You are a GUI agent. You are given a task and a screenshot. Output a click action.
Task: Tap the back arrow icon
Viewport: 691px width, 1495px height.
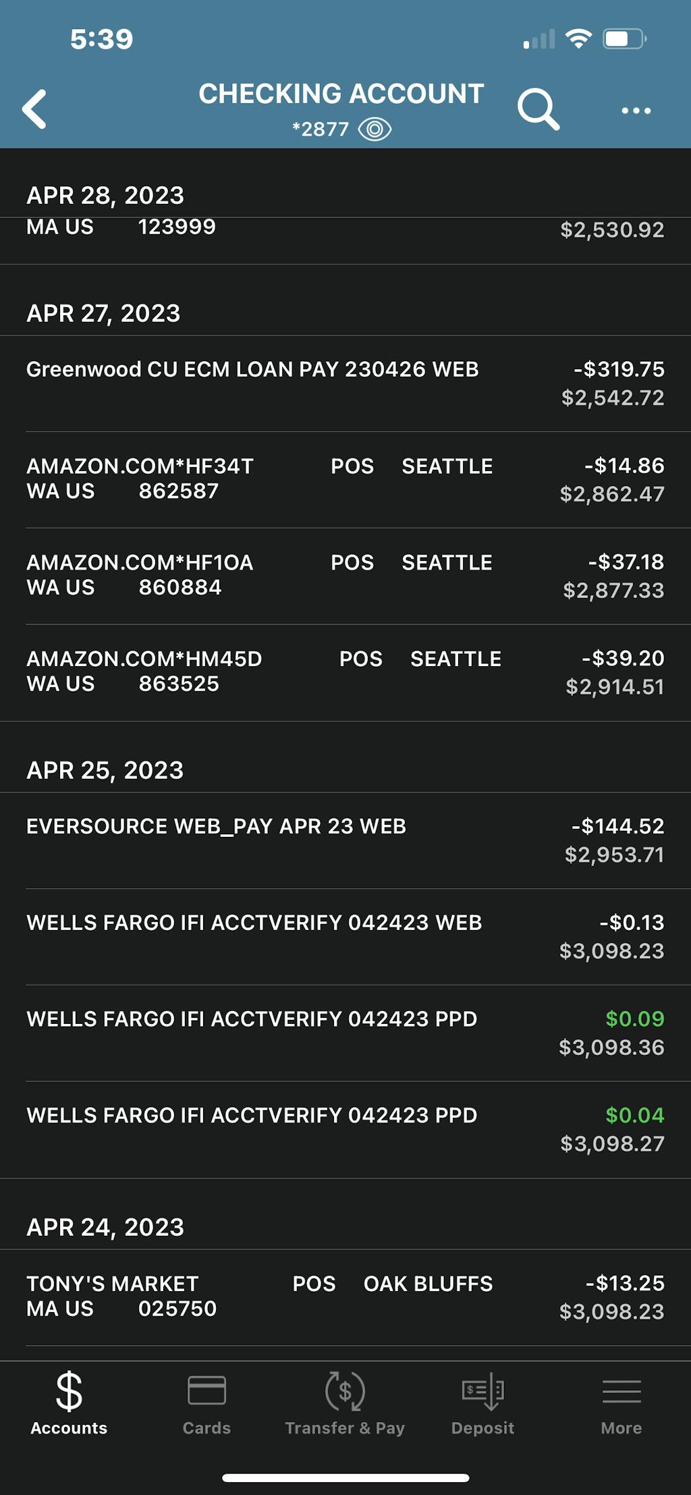tap(34, 109)
